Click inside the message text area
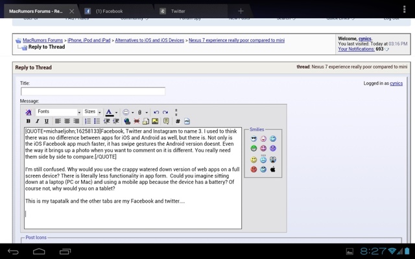This screenshot has width=415, height=259. [133, 178]
